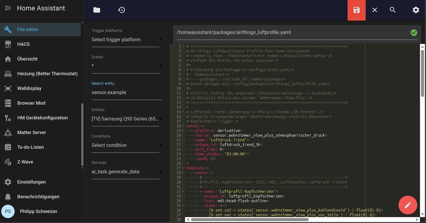
Task: Open To-do-Listen
Action: (40, 147)
